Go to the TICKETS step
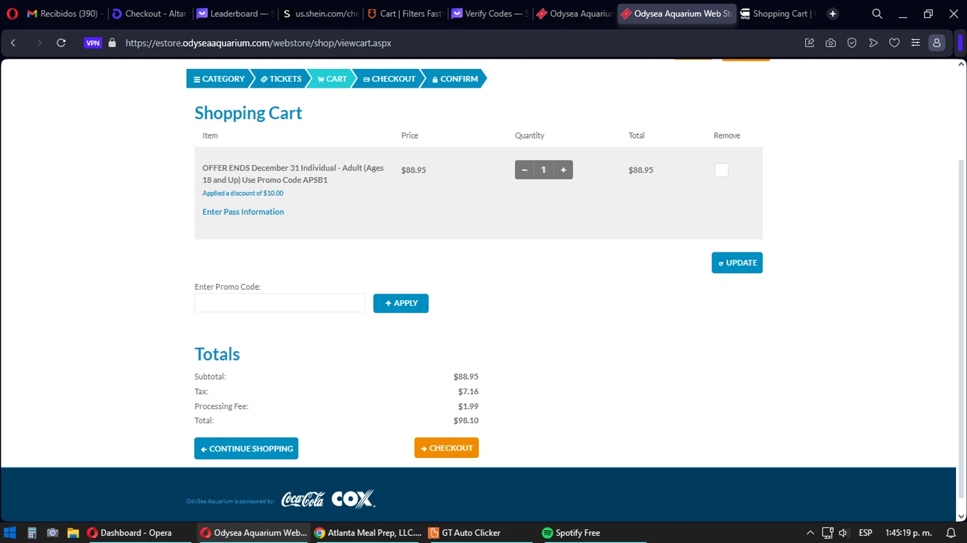Screen dimensions: 967x543 281,79
